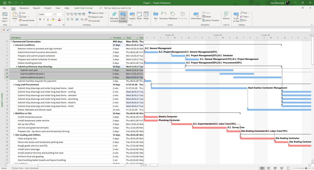Mark selected tasks 50% complete
This screenshot has width=314, height=170.
coord(76,14)
